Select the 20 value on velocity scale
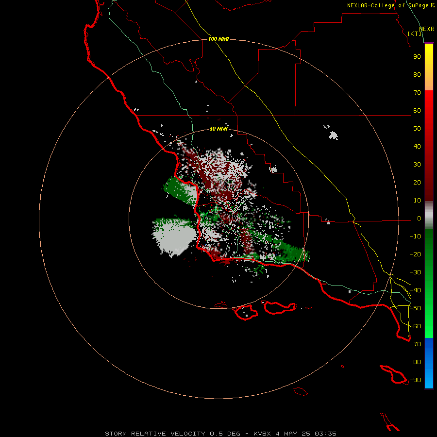The image size is (437, 437). click(417, 183)
